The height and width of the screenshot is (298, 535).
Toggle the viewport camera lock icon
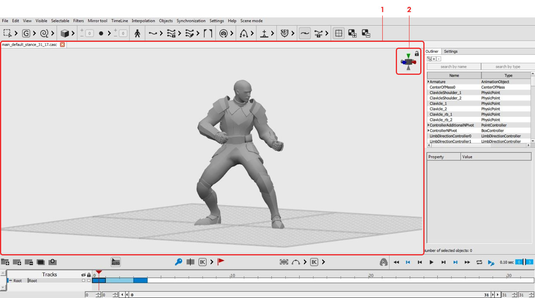tap(417, 53)
